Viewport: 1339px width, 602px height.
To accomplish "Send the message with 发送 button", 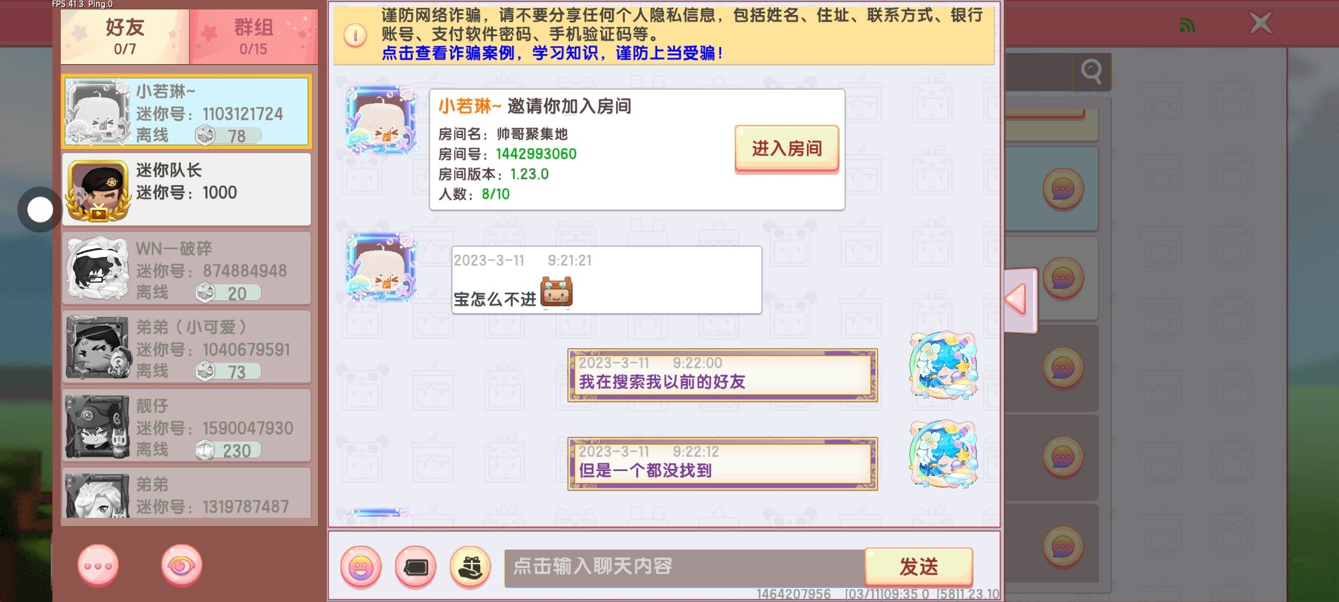I will coord(919,566).
